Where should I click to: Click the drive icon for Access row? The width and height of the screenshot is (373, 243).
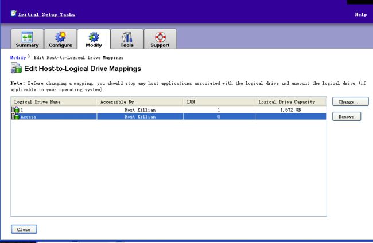tap(15, 116)
